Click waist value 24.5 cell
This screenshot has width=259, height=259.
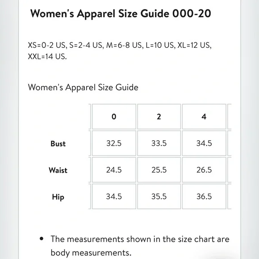click(x=114, y=170)
